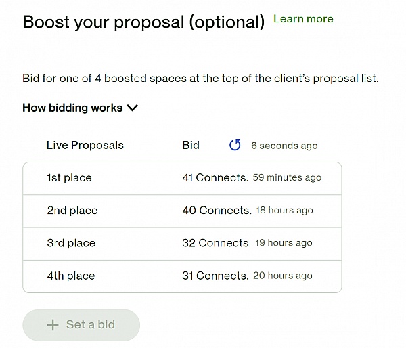Select the 1st place row

tap(69, 178)
